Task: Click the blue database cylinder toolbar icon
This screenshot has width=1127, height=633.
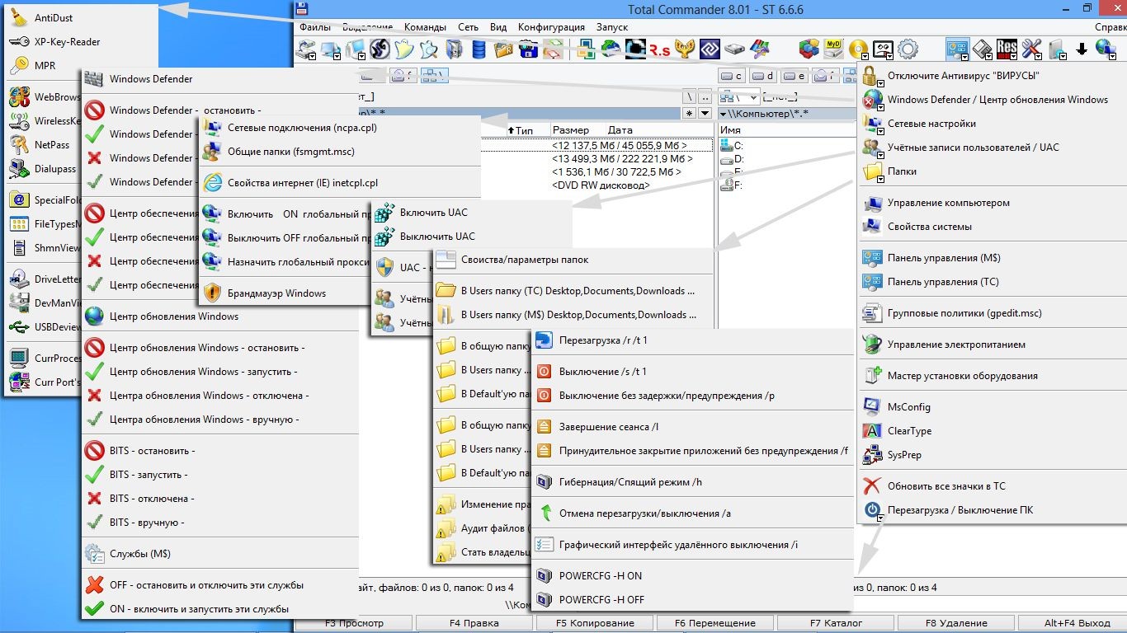Action: (479, 49)
